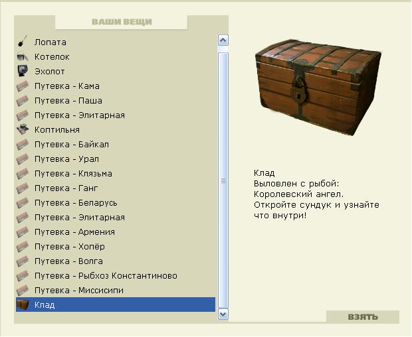Viewport: 412px width, 337px height.
Task: Select the highlighted Клад row
Action: (x=116, y=304)
